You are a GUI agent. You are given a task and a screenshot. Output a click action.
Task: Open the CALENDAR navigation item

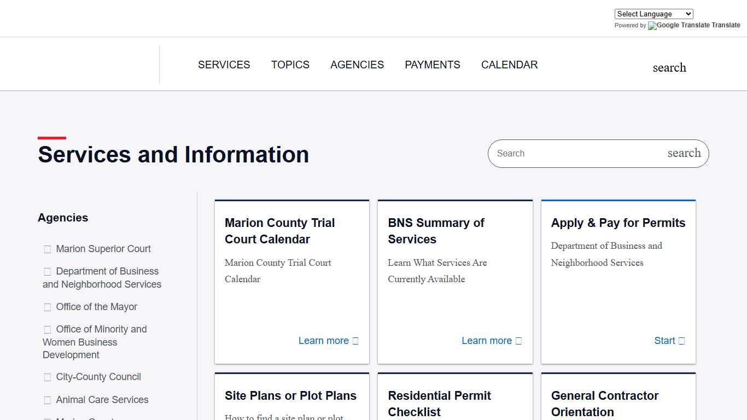point(509,65)
